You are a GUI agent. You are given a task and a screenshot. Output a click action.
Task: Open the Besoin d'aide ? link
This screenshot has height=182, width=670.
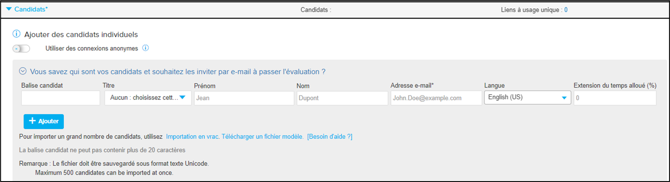(330, 137)
